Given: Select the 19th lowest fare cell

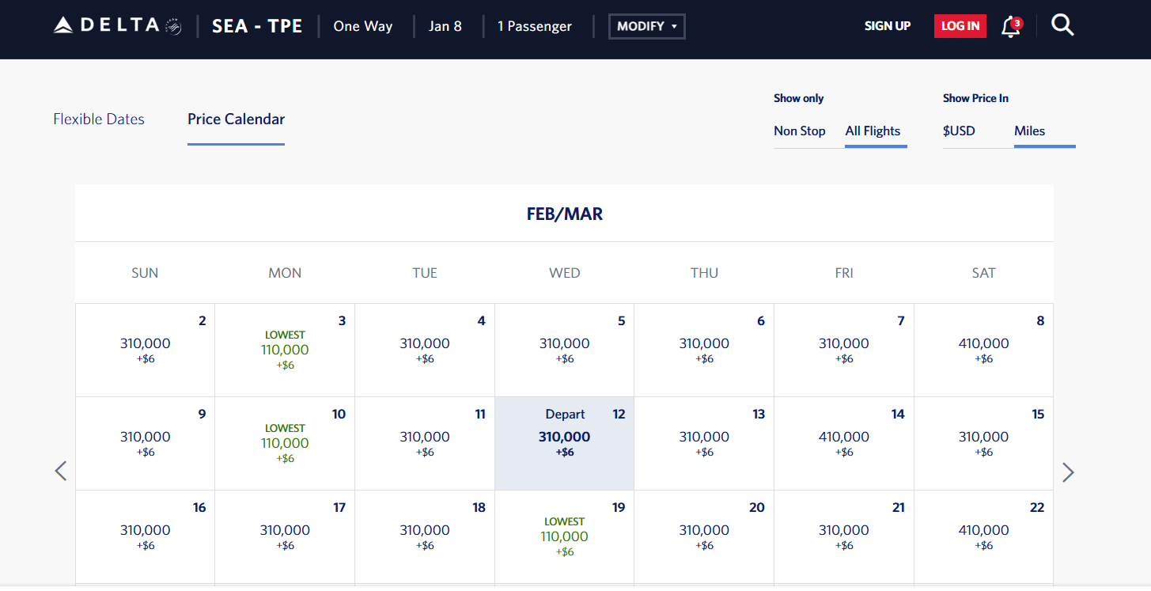Looking at the screenshot, I should coord(564,537).
